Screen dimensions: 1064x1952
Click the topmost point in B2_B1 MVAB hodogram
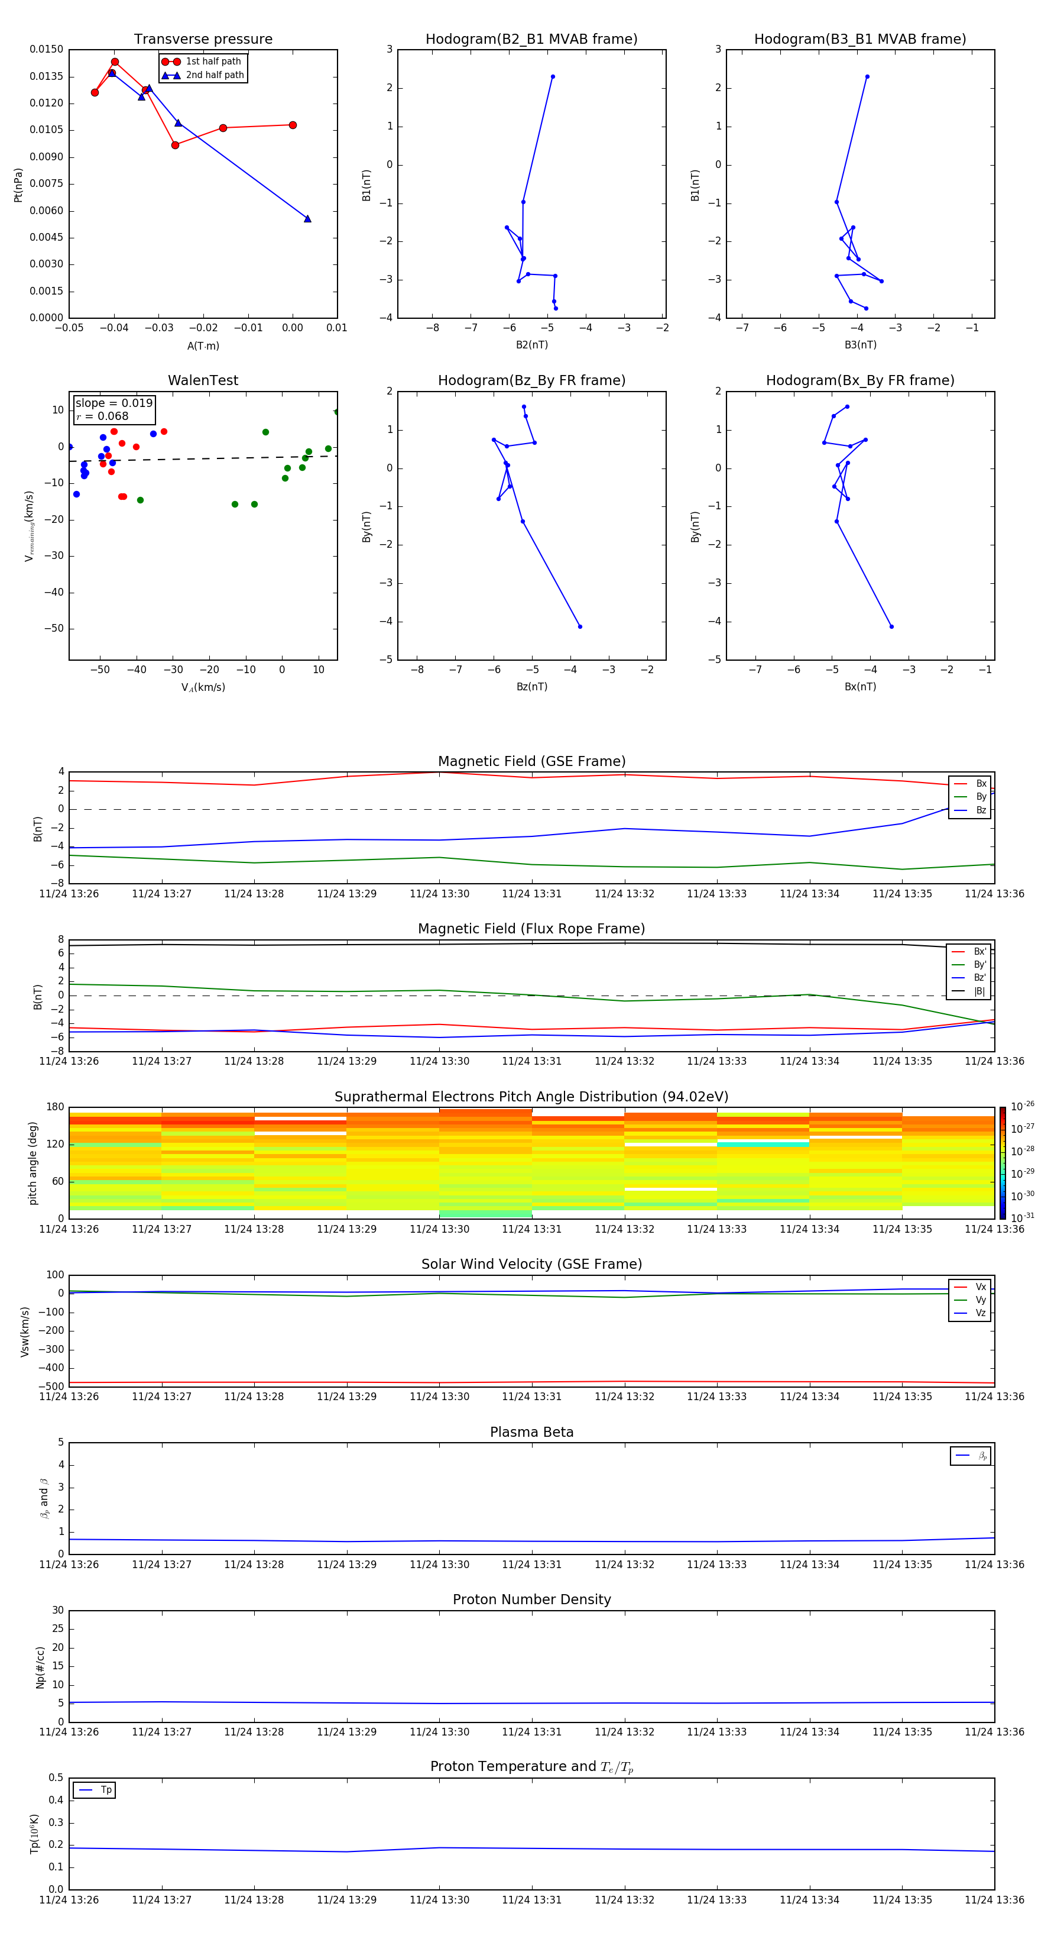coord(553,76)
